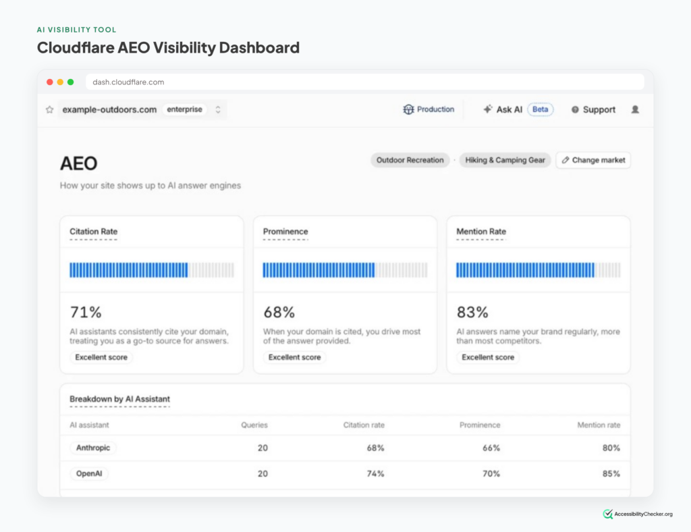Click the Beta badge
The height and width of the screenshot is (532, 691).
coord(541,109)
